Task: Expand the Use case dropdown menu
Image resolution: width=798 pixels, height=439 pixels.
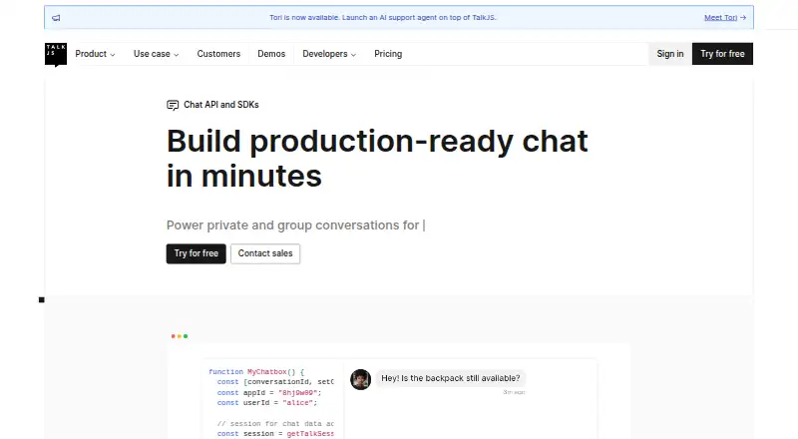Action: (x=156, y=54)
